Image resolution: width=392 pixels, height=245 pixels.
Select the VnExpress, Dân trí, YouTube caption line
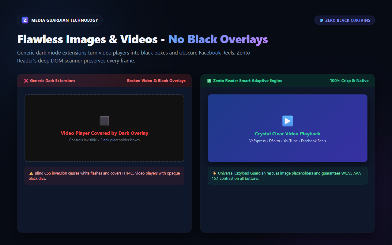point(288,141)
